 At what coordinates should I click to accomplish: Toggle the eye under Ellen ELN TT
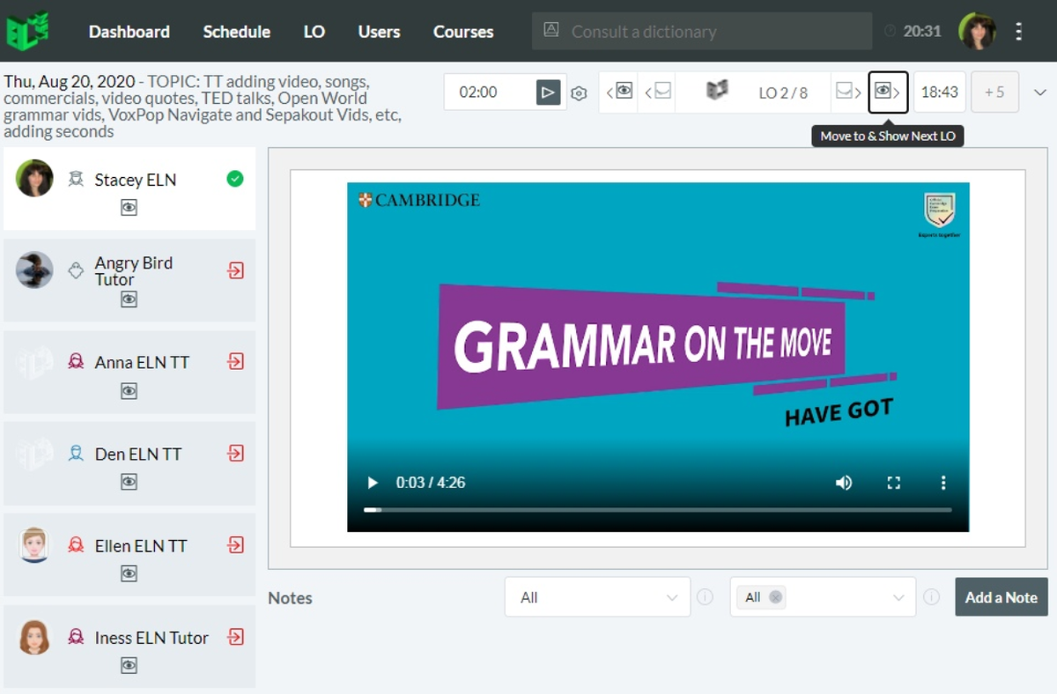click(x=129, y=574)
